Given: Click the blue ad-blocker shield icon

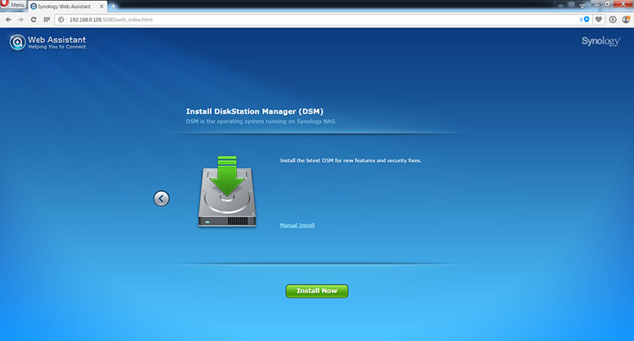Looking at the screenshot, I should click(x=586, y=19).
